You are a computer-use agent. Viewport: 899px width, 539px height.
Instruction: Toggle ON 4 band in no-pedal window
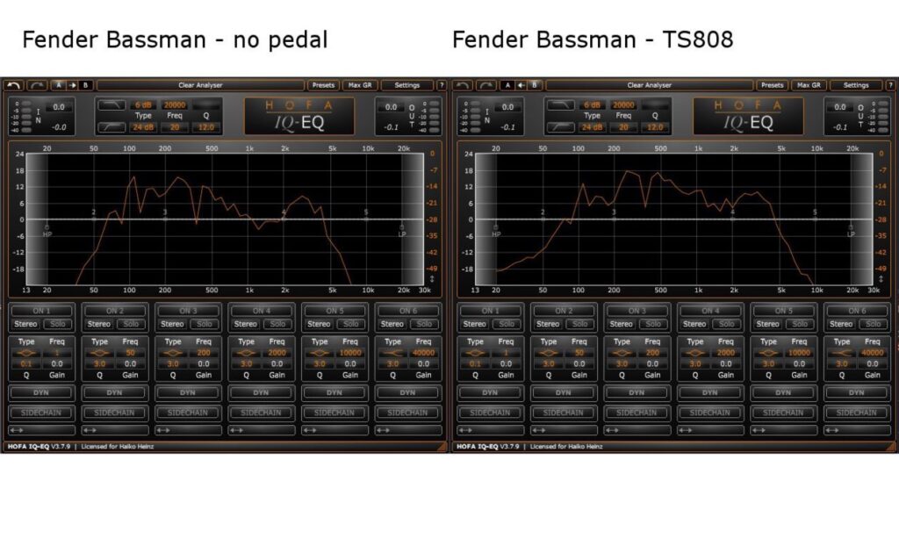click(x=262, y=311)
